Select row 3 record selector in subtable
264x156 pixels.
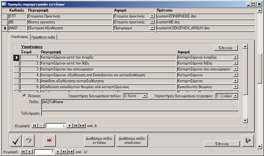pos(17,69)
